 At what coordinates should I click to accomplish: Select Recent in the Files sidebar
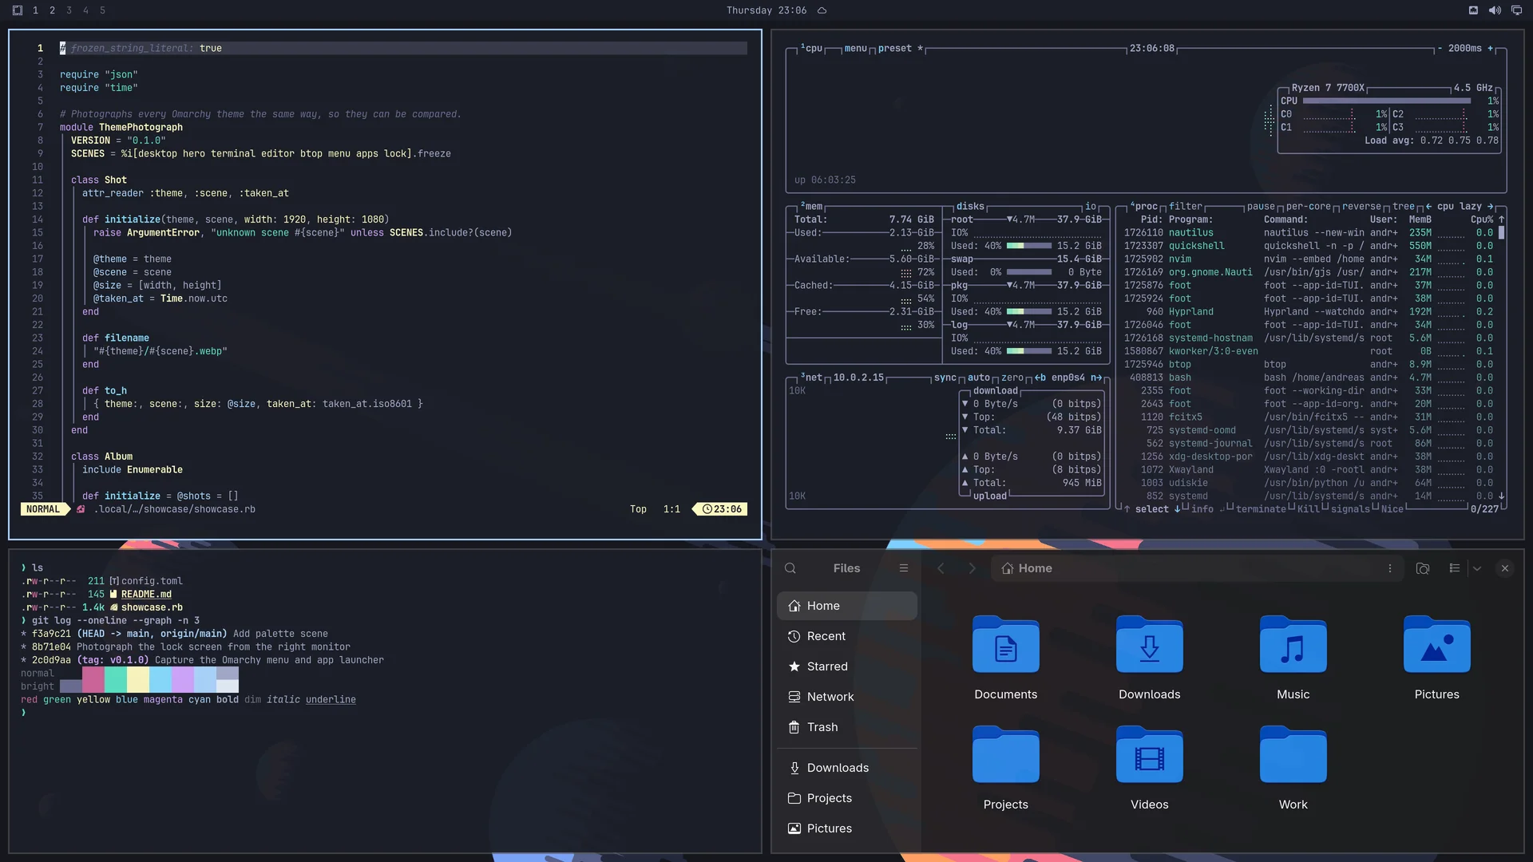pyautogui.click(x=846, y=636)
